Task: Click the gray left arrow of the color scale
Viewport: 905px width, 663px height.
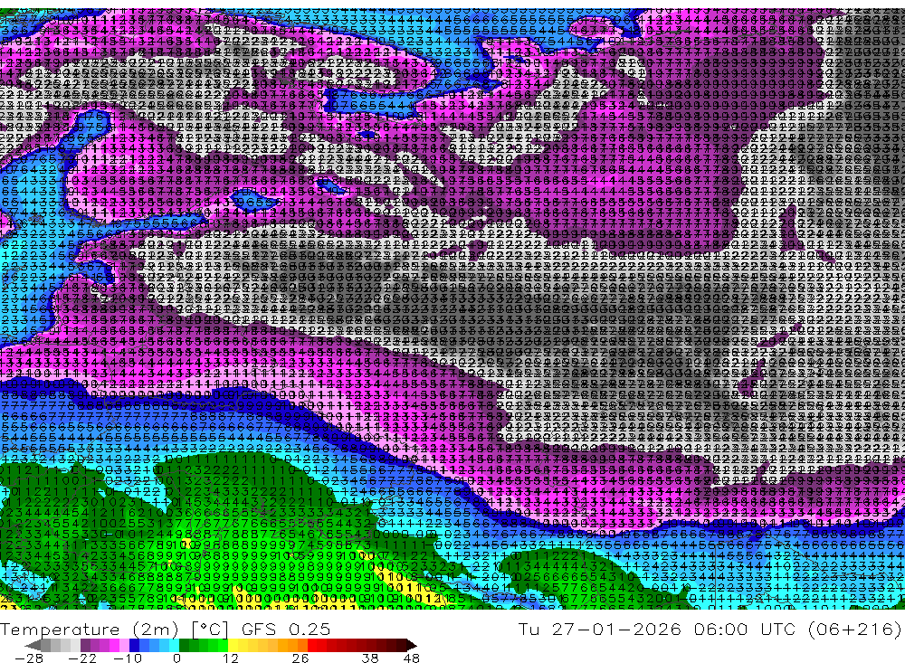Action: (33, 645)
